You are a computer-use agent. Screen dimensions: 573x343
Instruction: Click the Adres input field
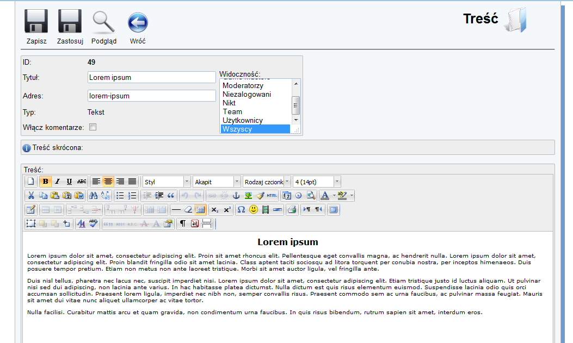(152, 96)
